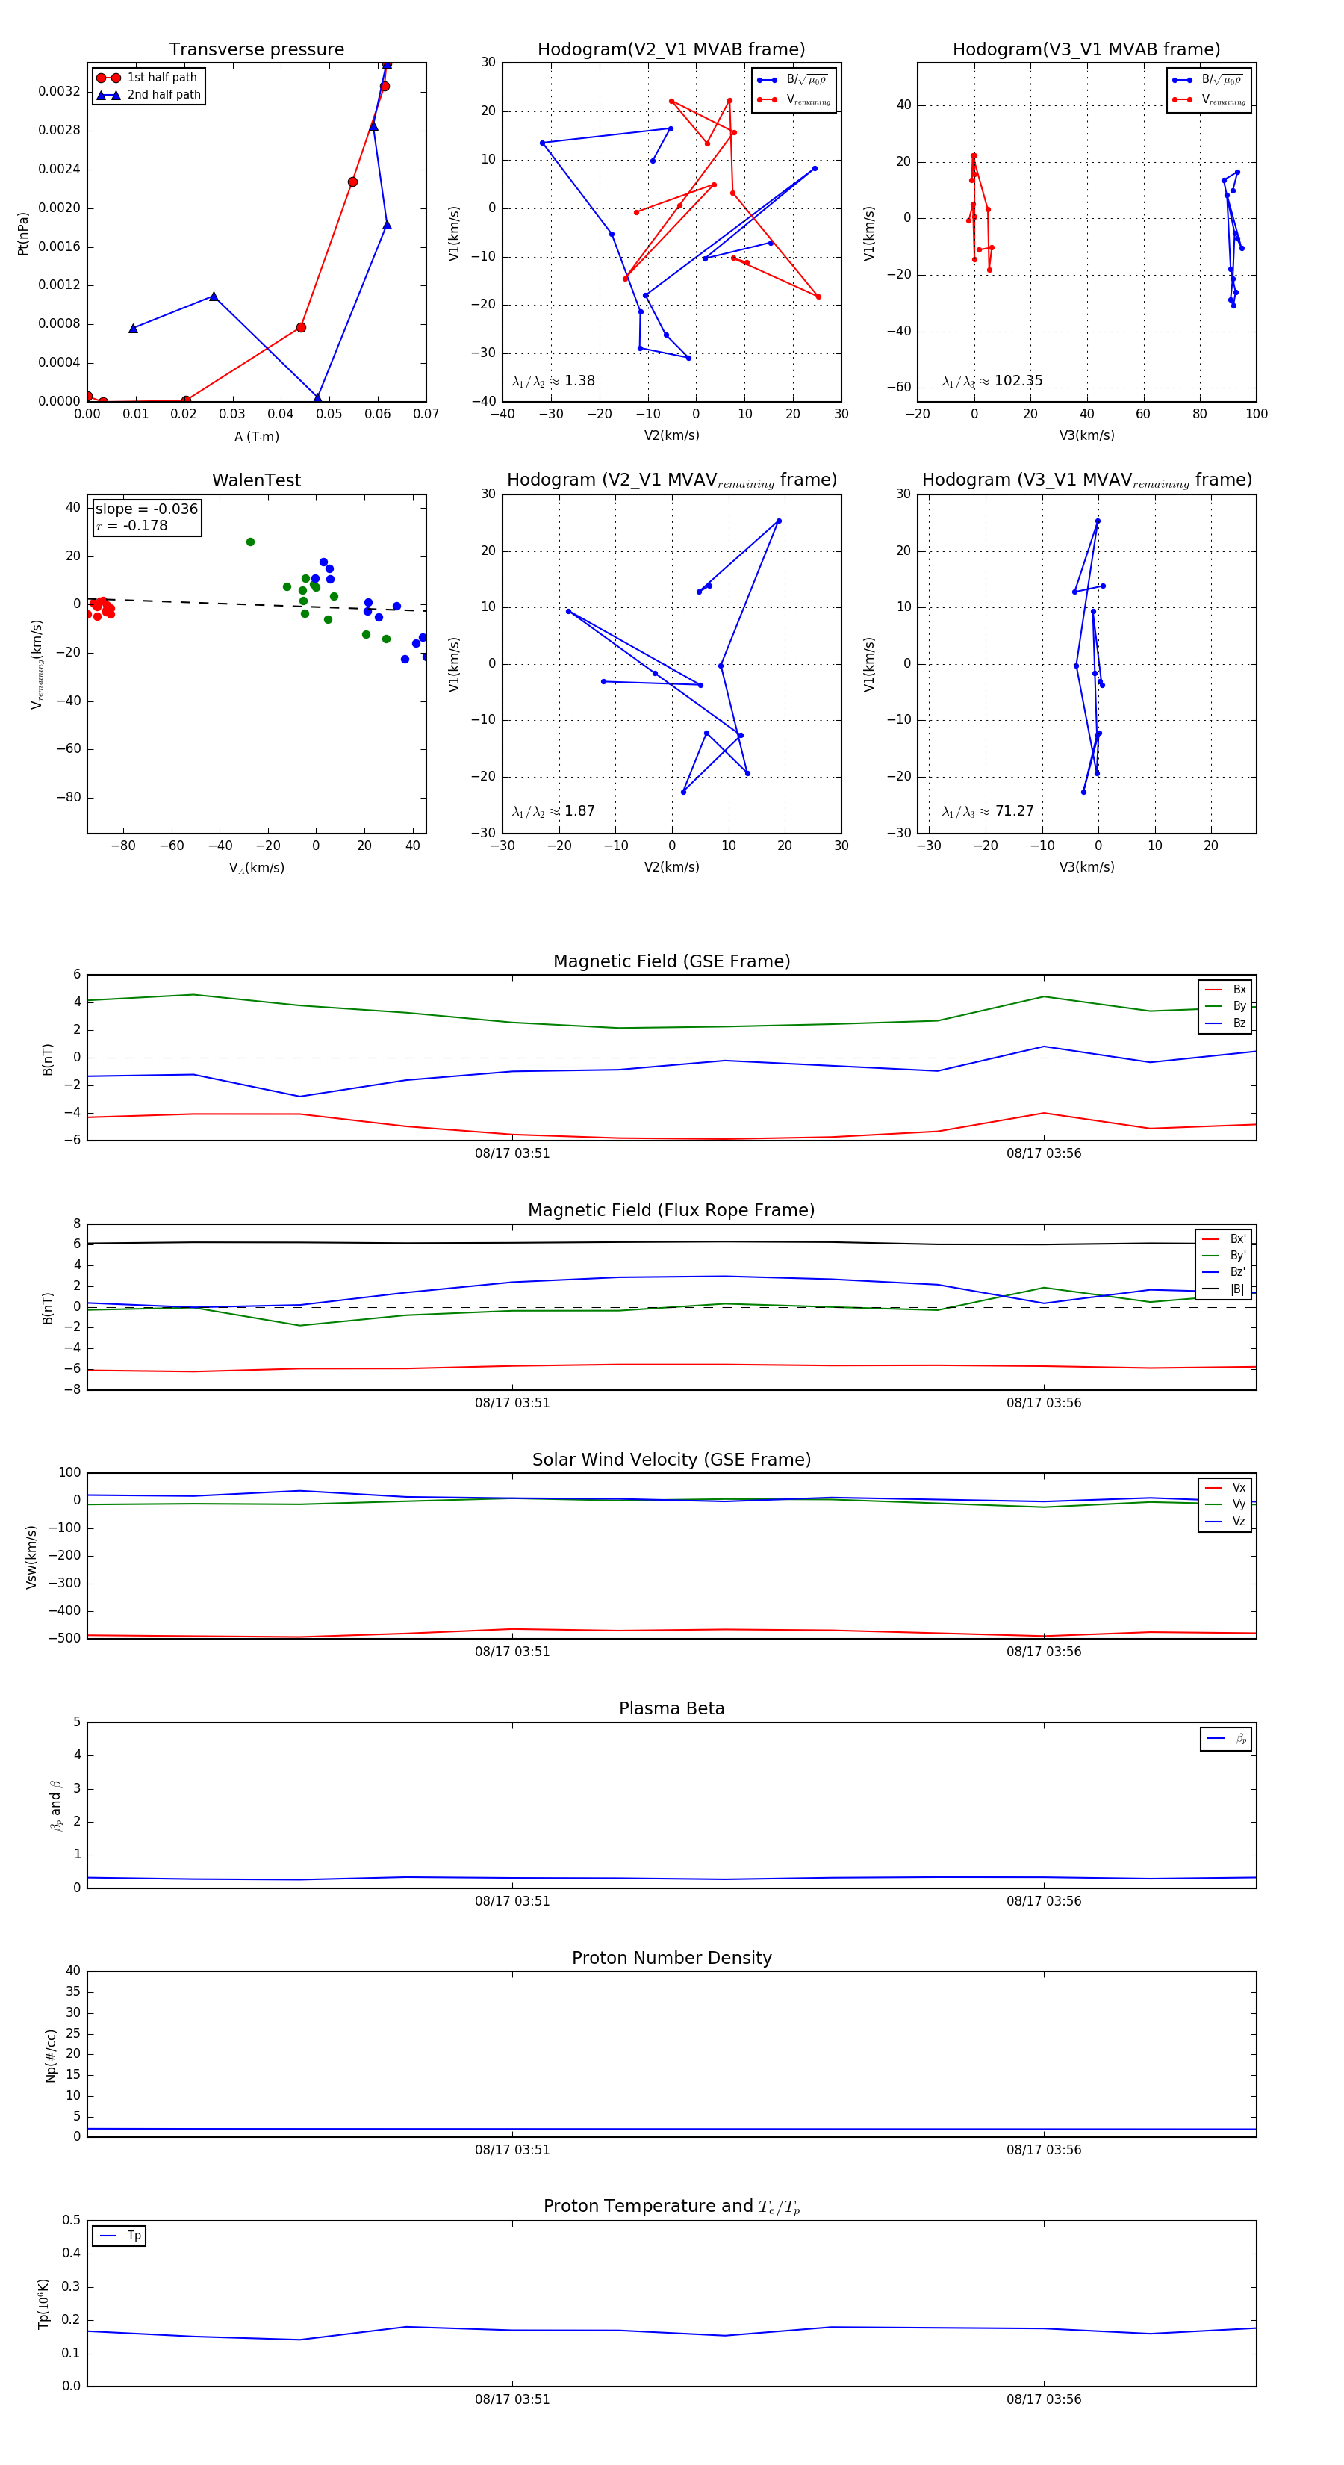
Task: Click the 'Vsw(km/s)' y-axis label
Action: 31,1557
